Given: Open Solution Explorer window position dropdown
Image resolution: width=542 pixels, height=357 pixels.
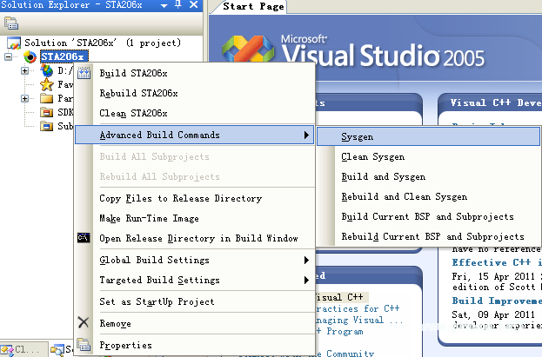Looking at the screenshot, I should [x=164, y=5].
